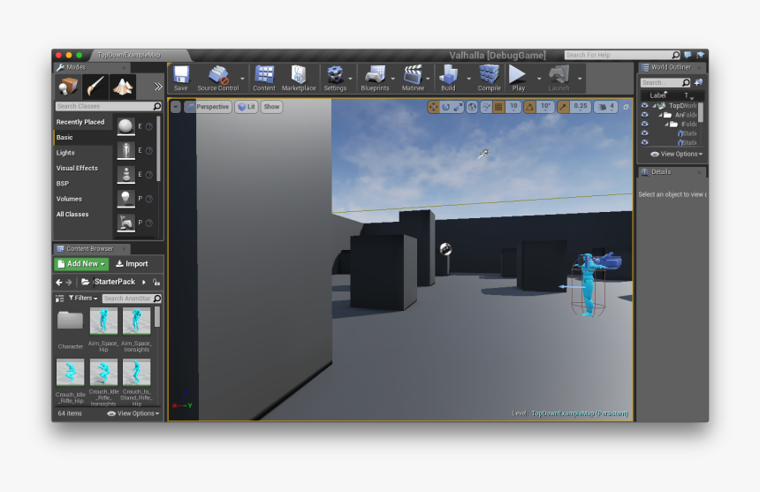
Task: Select the translate gizmo tool
Action: (433, 107)
